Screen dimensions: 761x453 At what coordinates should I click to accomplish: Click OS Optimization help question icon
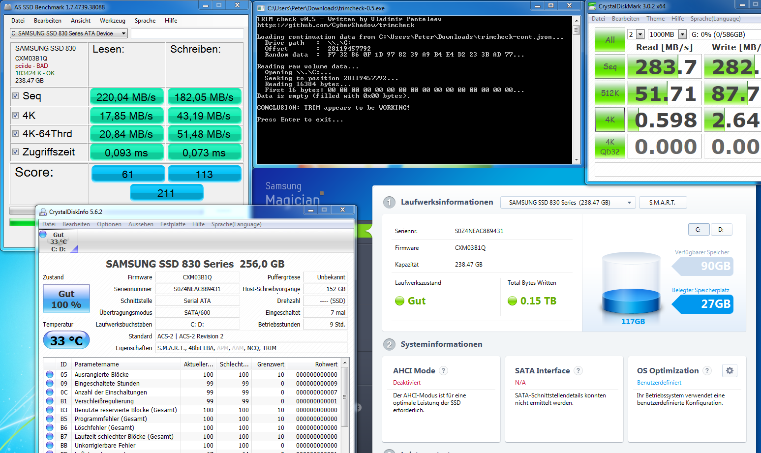point(707,371)
